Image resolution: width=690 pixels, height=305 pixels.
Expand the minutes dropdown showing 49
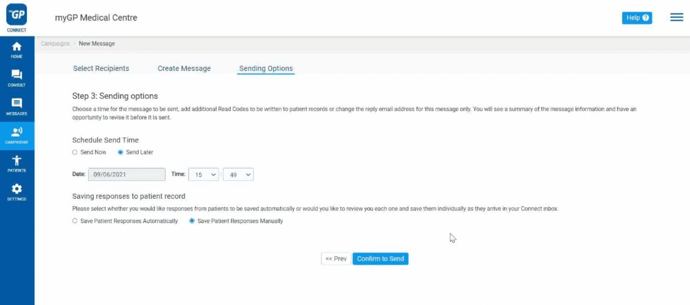tap(239, 174)
